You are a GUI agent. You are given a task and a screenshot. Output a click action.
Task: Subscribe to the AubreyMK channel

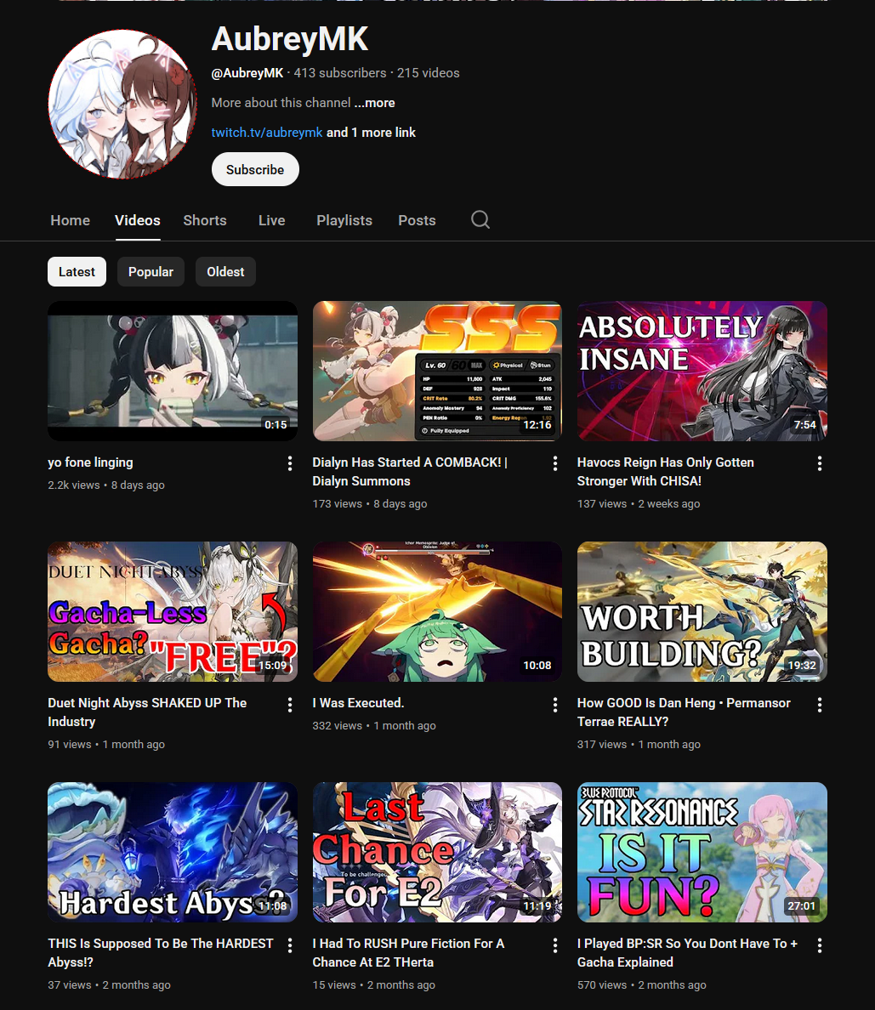[x=255, y=169]
